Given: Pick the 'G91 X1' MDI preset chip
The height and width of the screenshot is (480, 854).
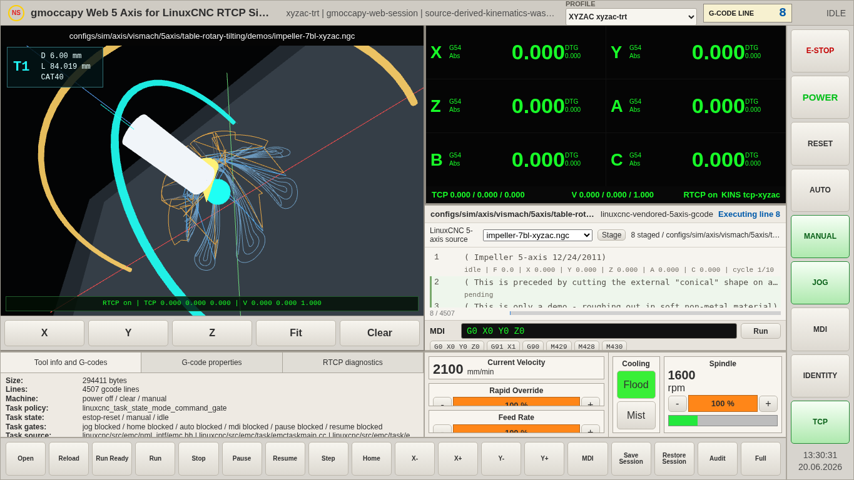Looking at the screenshot, I should point(503,346).
